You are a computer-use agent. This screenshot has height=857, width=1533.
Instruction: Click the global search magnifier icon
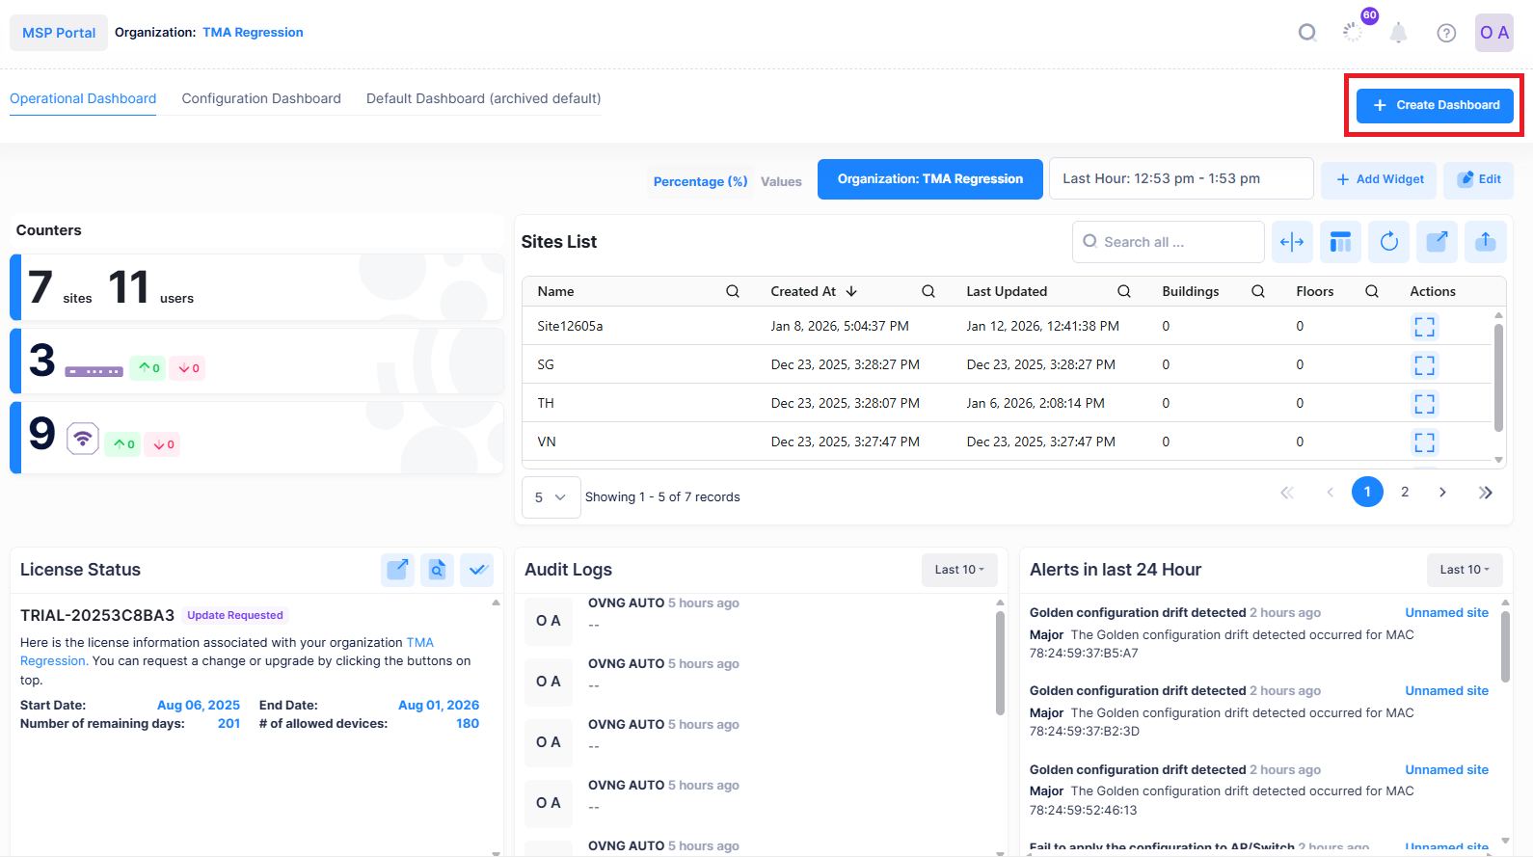(x=1306, y=33)
